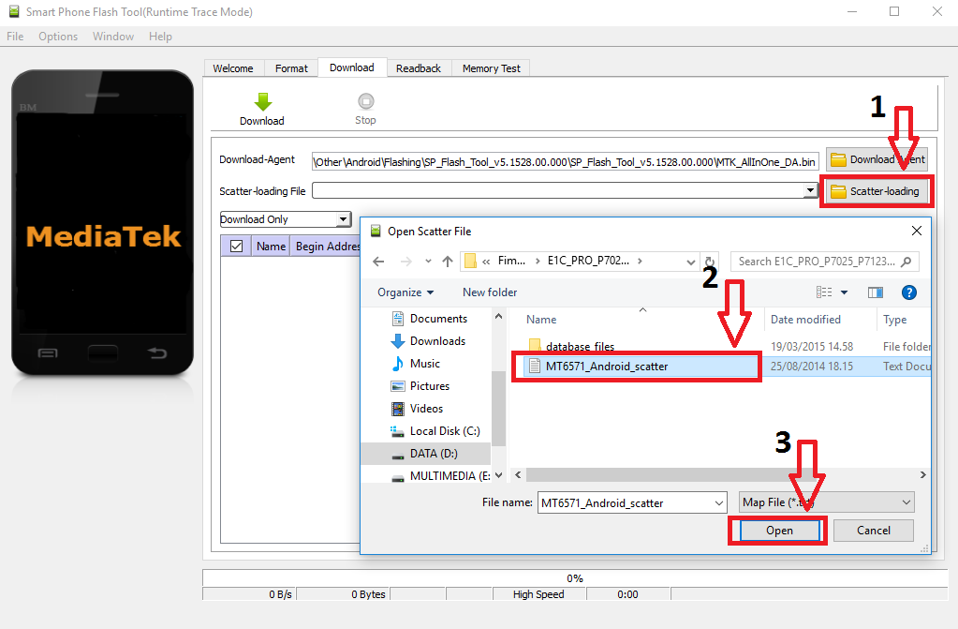
Task: Click the navigation pane scroll down arrow
Action: coord(498,475)
